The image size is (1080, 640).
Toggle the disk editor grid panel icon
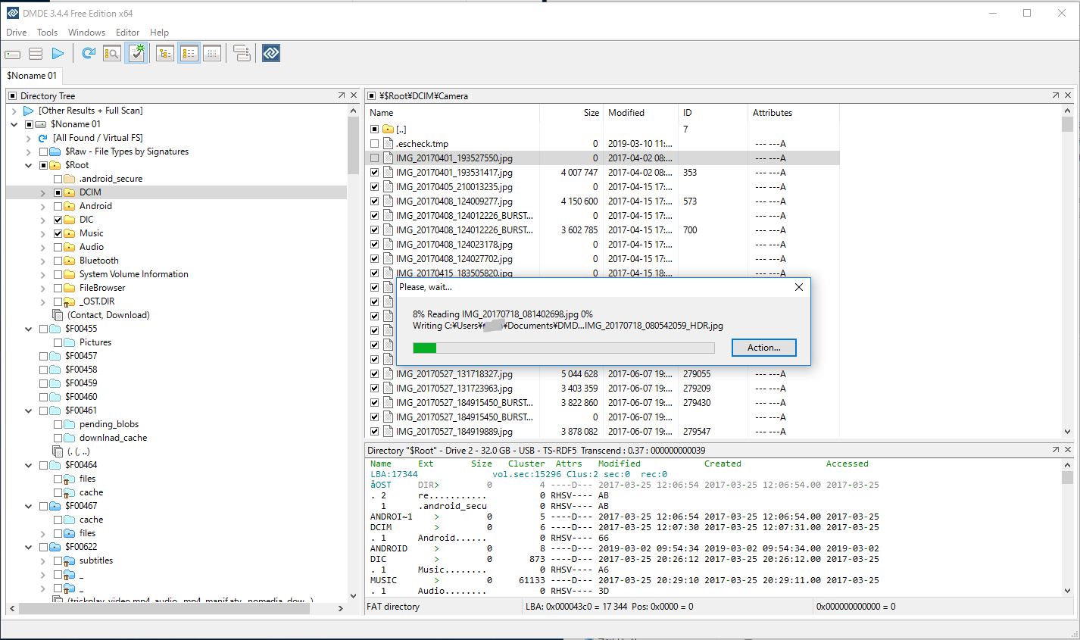click(x=212, y=53)
